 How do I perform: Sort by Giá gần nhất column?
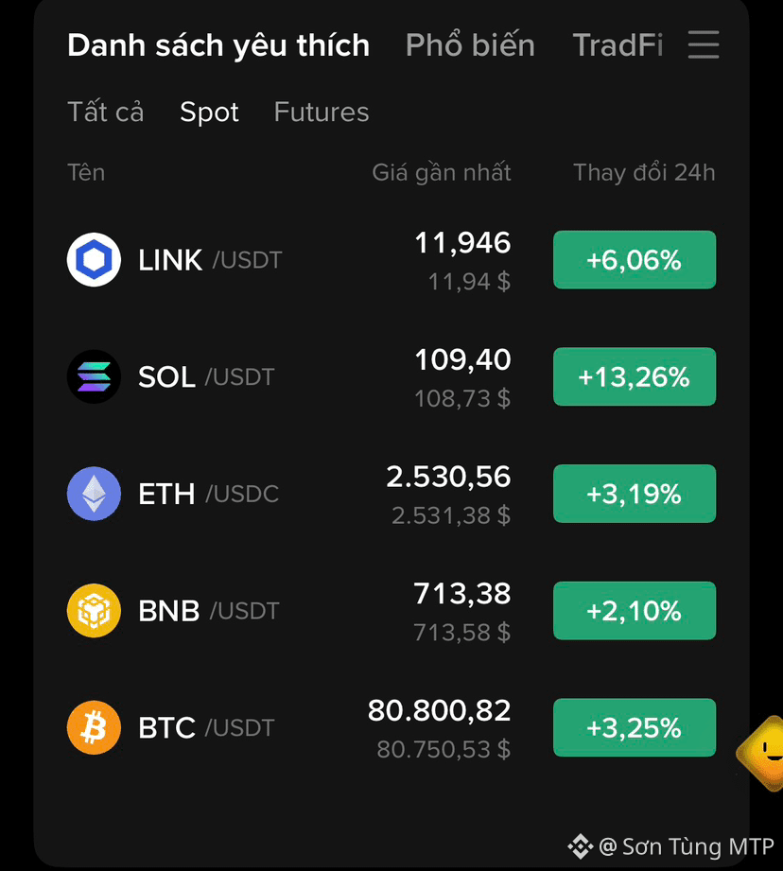pyautogui.click(x=442, y=173)
